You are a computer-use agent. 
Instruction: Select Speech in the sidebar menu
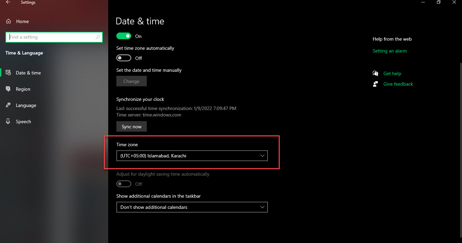tap(23, 121)
